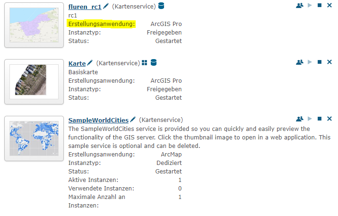Viewport: 338px width, 216px height.
Task: Click database icon next to Karte
Action: click(x=154, y=62)
